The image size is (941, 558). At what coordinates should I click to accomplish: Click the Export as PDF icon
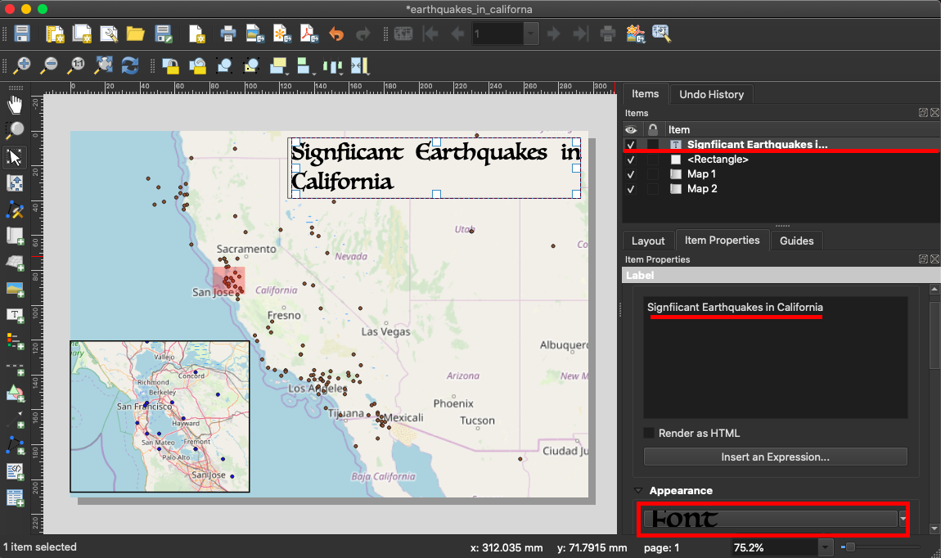coord(308,34)
